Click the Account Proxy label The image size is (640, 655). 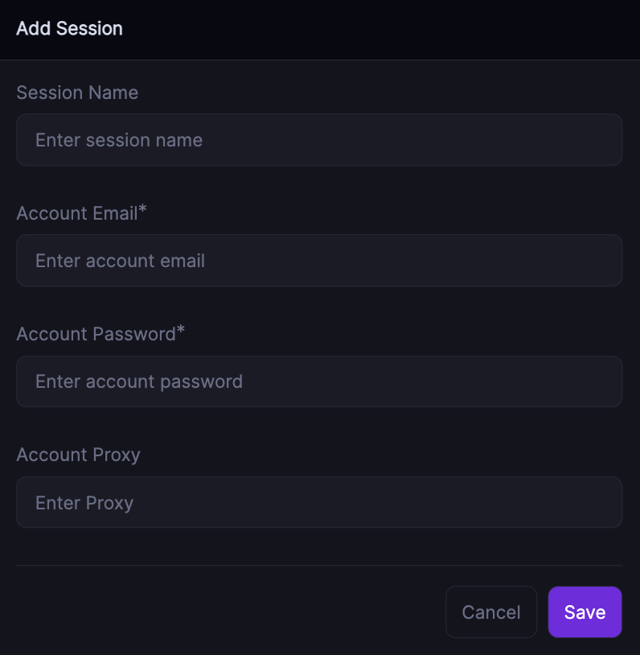pyautogui.click(x=78, y=455)
